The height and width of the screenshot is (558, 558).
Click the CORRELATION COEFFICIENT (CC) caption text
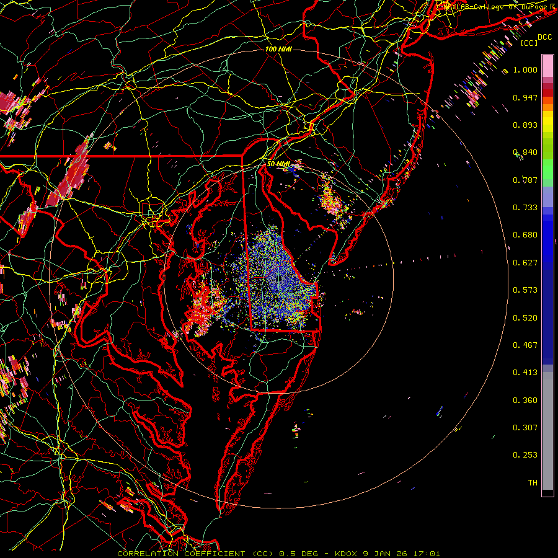[195, 554]
